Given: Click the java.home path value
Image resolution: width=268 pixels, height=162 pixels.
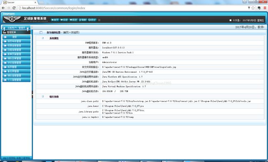Looking at the screenshot, I should tap(123, 106).
